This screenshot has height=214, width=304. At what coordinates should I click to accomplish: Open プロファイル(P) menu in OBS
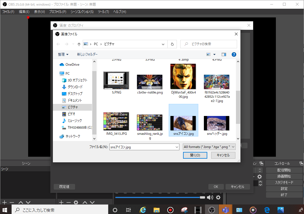pos(58,12)
